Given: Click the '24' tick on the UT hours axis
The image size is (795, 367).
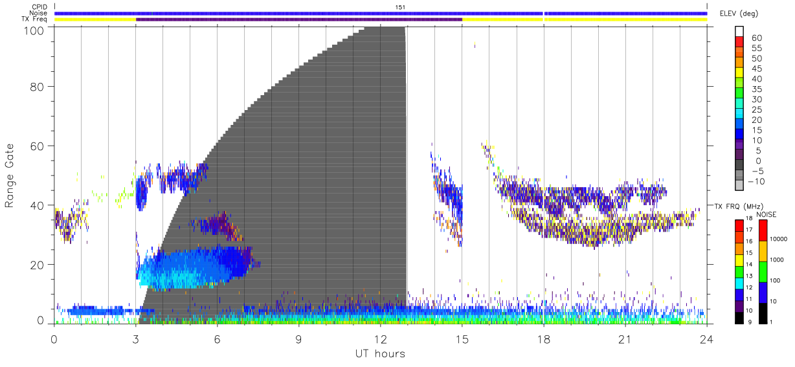Looking at the screenshot, I should [x=707, y=339].
